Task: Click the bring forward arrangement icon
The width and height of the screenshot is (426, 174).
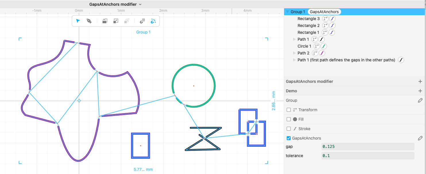Action: (x=105, y=21)
